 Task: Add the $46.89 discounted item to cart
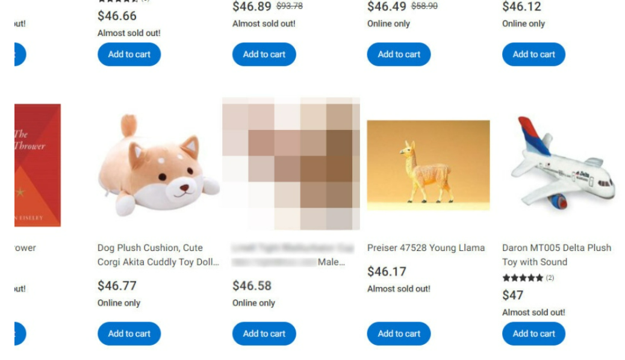[264, 54]
